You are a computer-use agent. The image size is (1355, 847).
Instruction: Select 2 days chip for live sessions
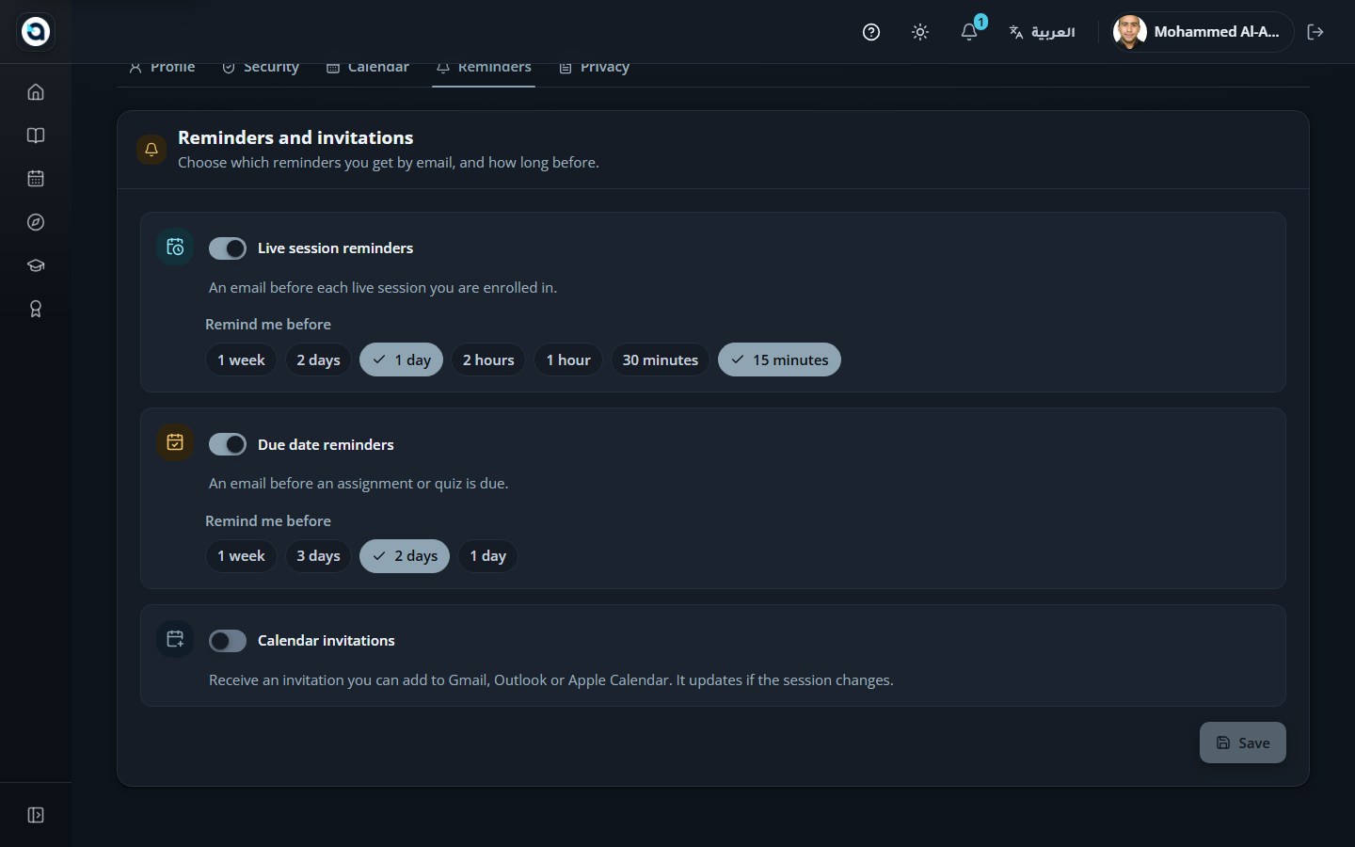pyautogui.click(x=318, y=360)
